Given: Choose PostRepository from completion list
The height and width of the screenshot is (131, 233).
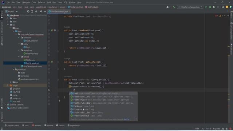Looking at the screenshot, I should 103,96.
